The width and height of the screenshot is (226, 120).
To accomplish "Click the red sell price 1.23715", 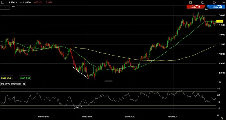I will coord(196,7).
